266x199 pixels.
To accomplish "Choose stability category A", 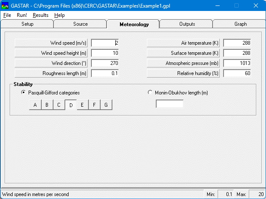I will click(x=35, y=105).
